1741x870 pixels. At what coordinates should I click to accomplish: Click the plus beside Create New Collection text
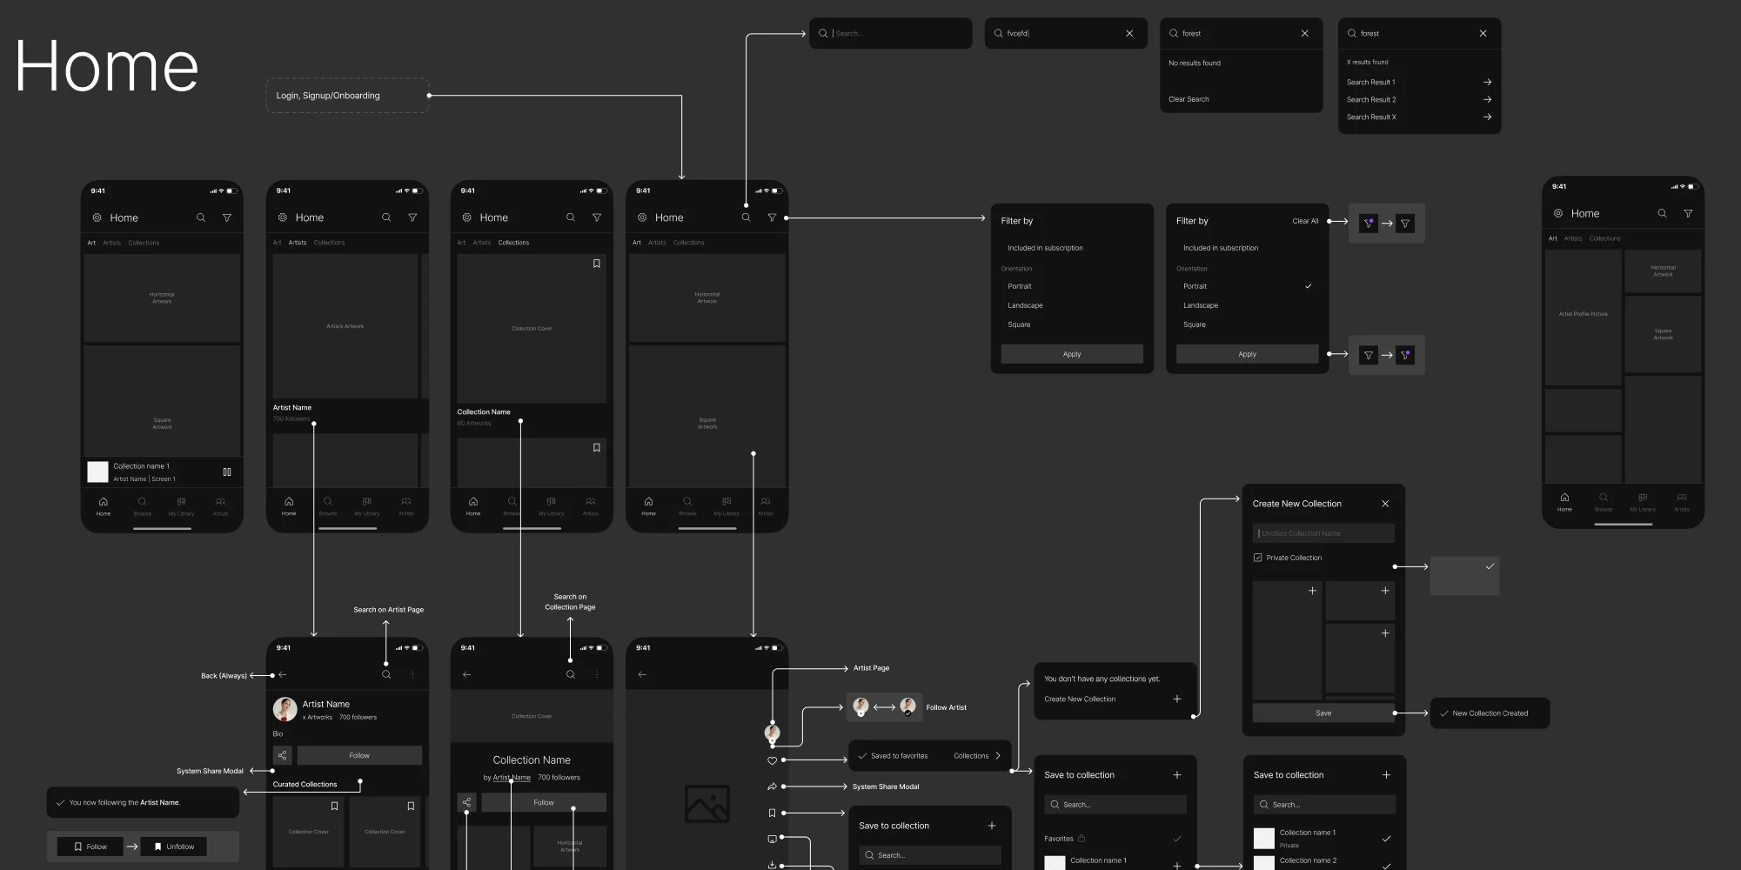tap(1177, 699)
